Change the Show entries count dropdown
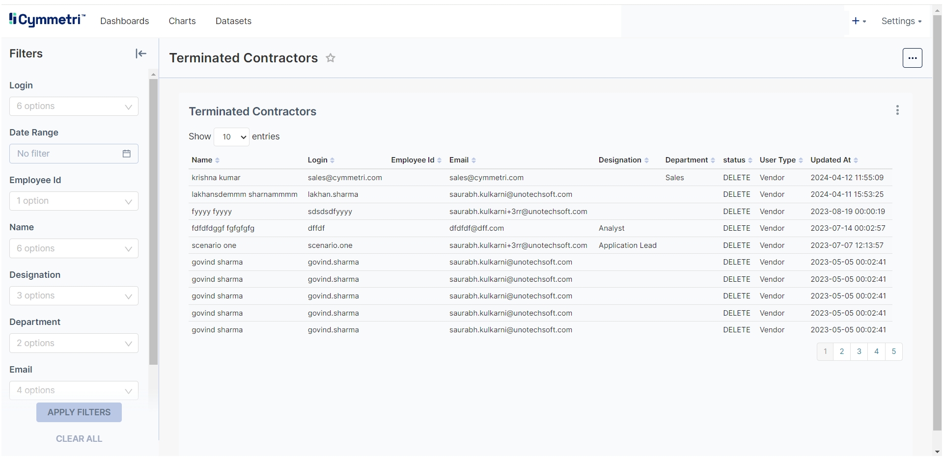This screenshot has height=457, width=943. click(x=231, y=137)
